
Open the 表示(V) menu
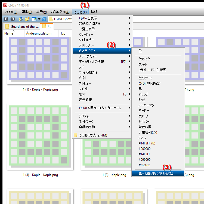click(42, 12)
